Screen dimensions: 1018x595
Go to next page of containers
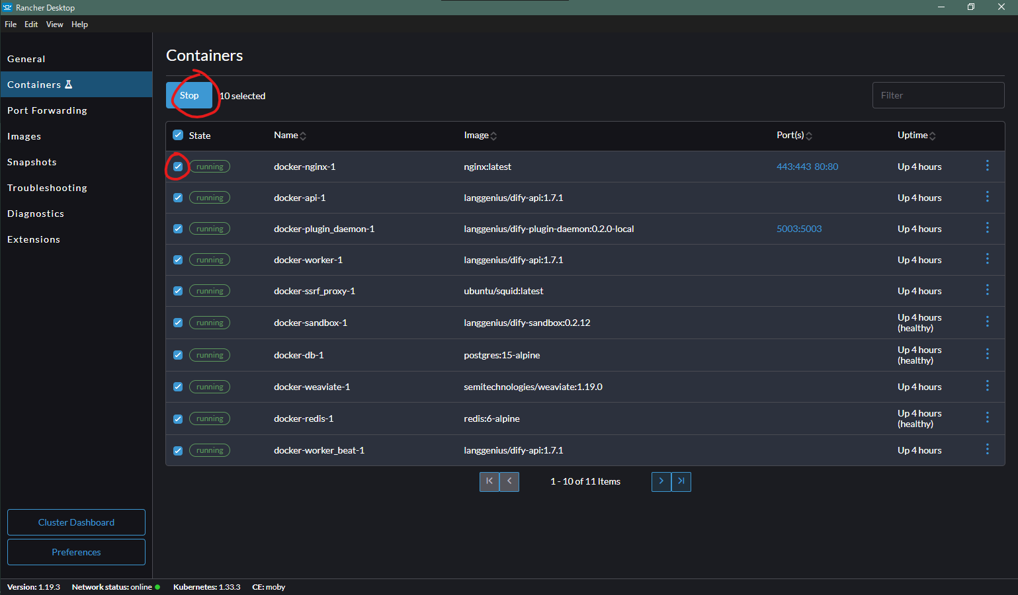pyautogui.click(x=661, y=481)
